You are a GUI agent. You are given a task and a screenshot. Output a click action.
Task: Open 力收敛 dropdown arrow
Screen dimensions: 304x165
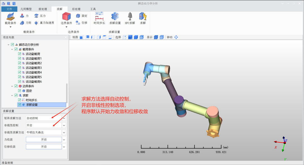click(x=64, y=140)
